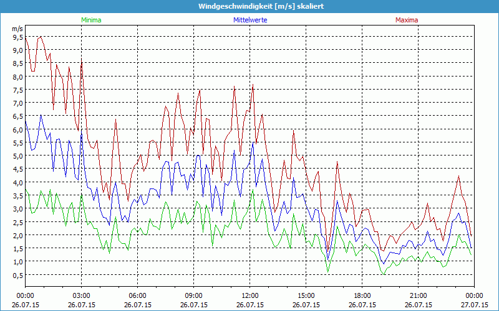Click the 26.07.15 date under 12:00

pyautogui.click(x=250, y=305)
